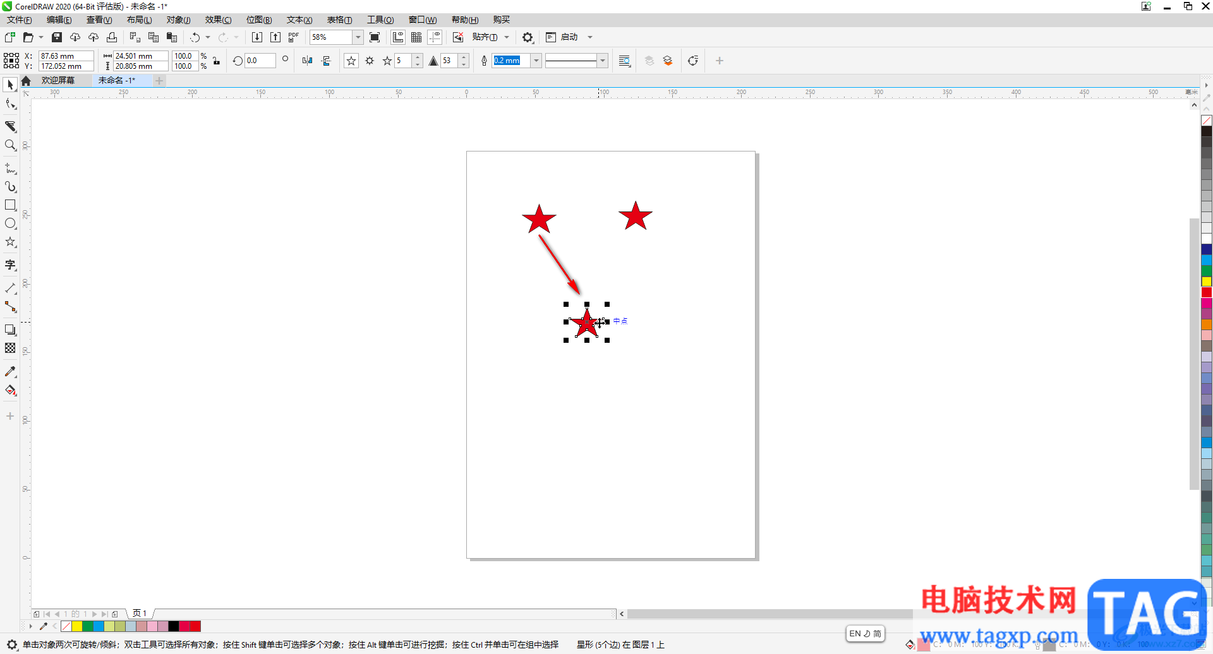1213x654 pixels.
Task: Select the Zoom magnifier tool
Action: tap(10, 145)
